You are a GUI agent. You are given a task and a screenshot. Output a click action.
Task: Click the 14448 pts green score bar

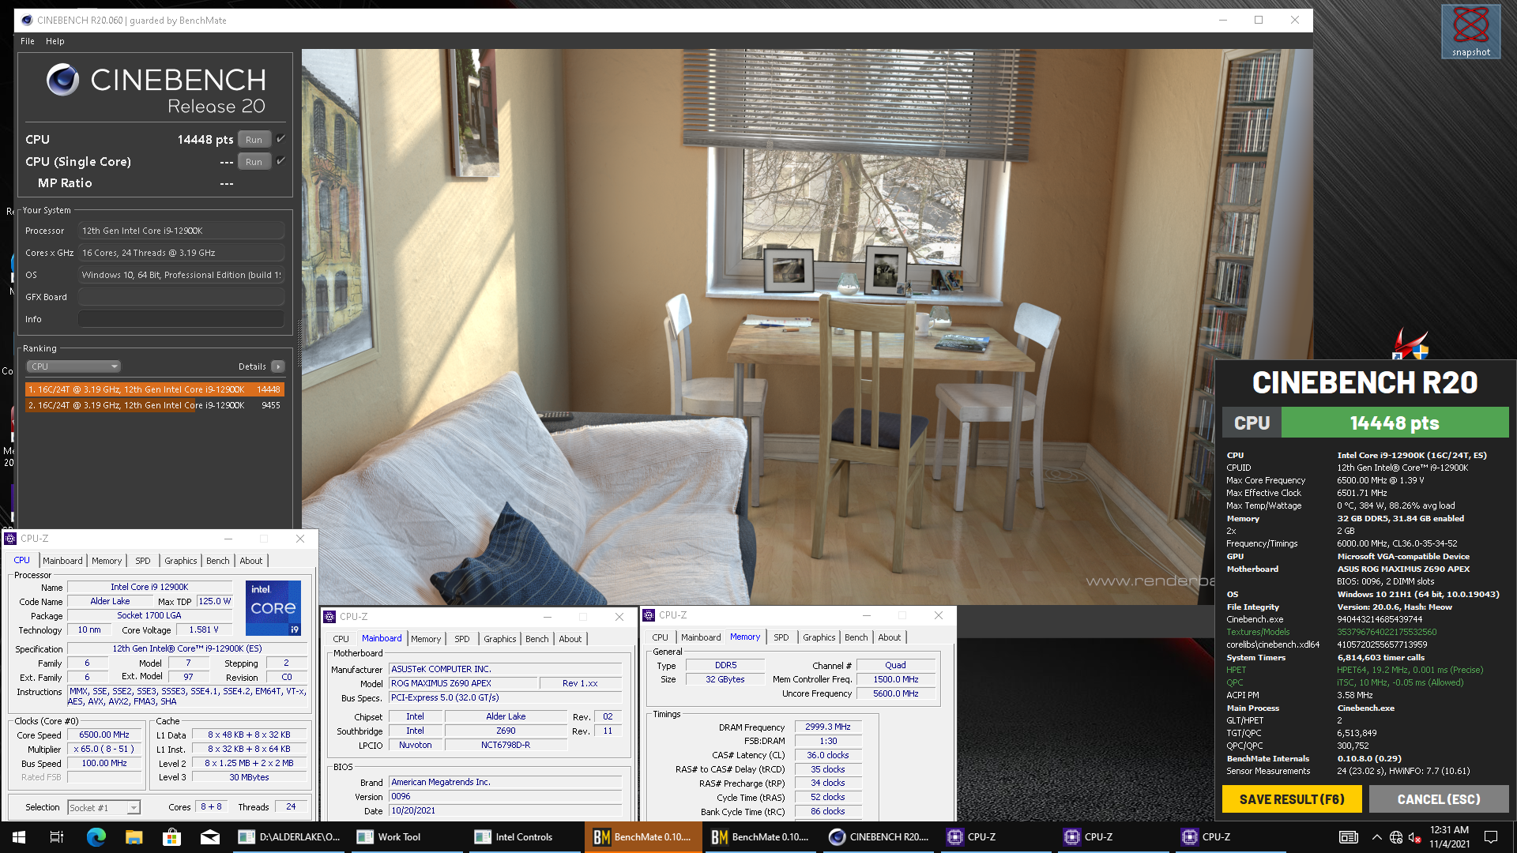coord(1395,423)
